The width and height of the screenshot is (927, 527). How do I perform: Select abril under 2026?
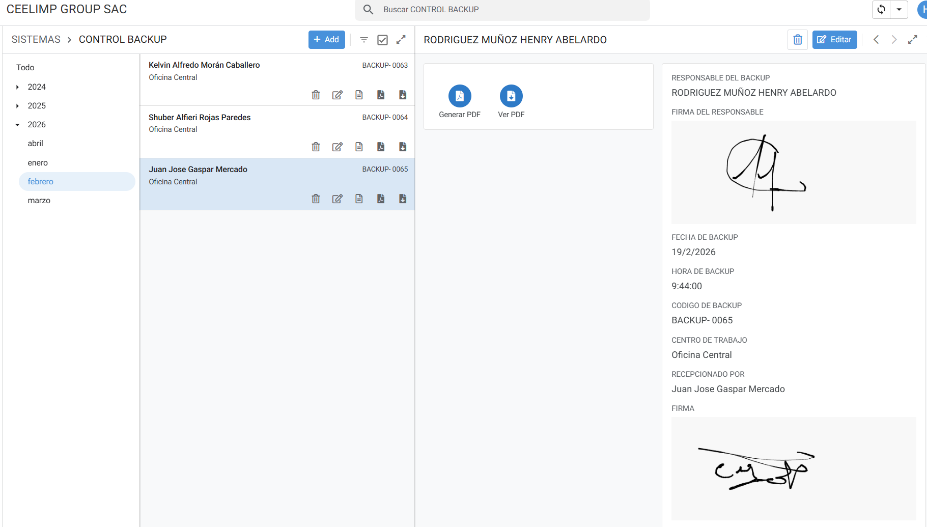(x=36, y=144)
